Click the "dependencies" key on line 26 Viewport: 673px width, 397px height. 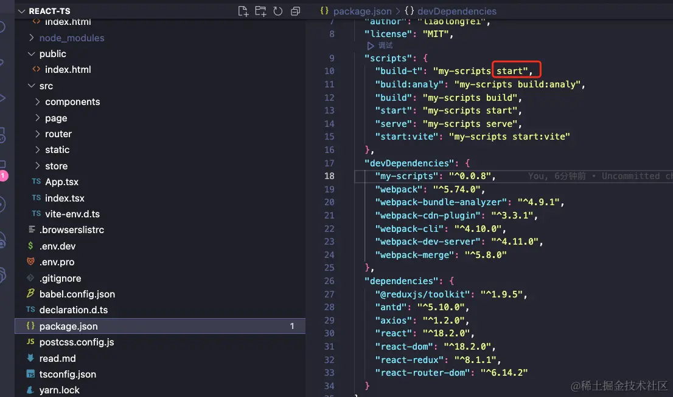(x=401, y=281)
